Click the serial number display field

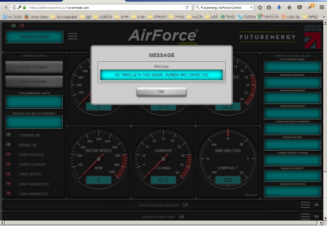[x=34, y=37]
